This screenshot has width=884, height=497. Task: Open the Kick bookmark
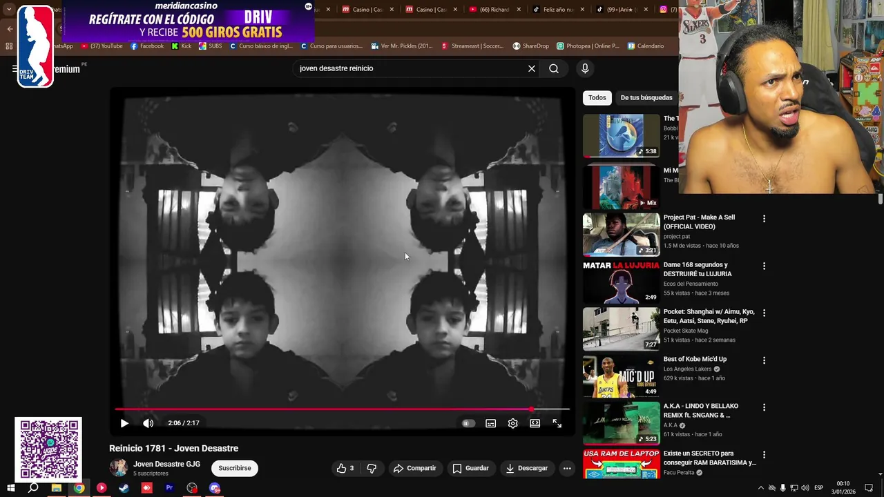pos(182,46)
